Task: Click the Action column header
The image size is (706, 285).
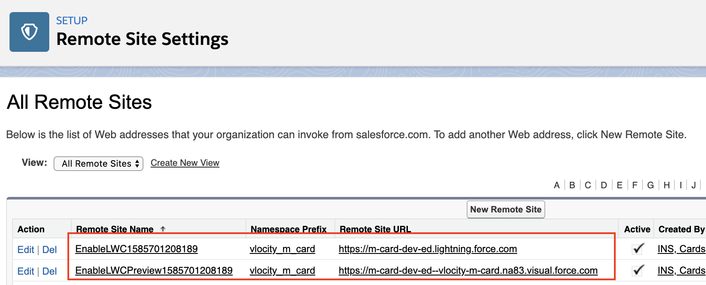Action: tap(31, 229)
